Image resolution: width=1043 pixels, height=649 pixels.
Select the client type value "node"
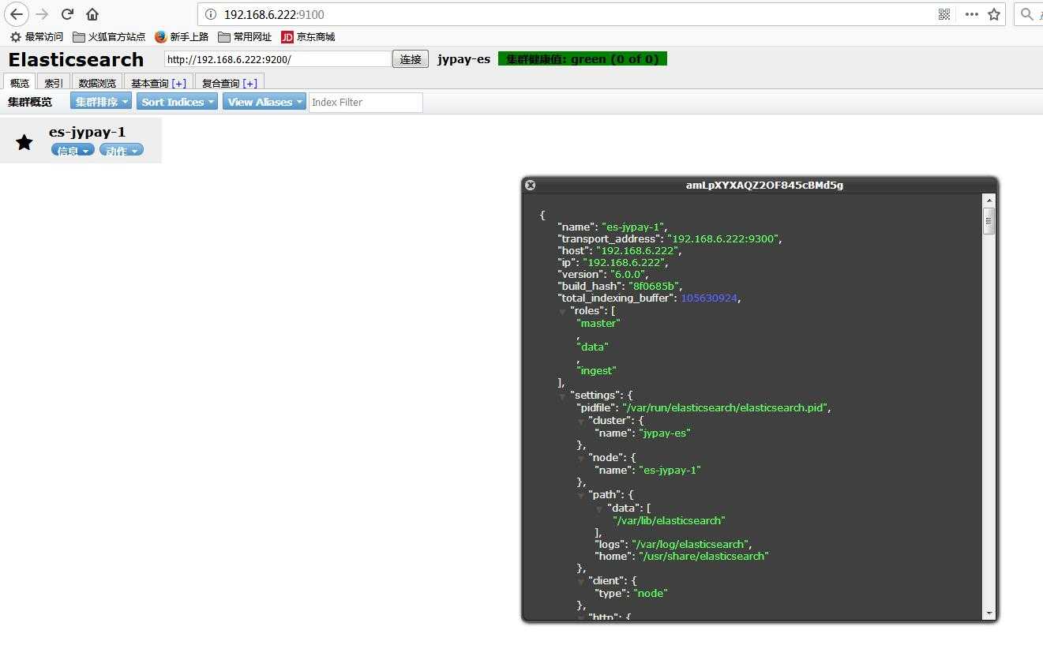[x=651, y=593]
